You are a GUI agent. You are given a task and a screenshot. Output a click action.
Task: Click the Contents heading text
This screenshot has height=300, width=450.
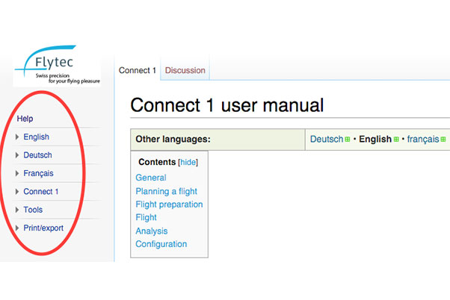click(157, 162)
